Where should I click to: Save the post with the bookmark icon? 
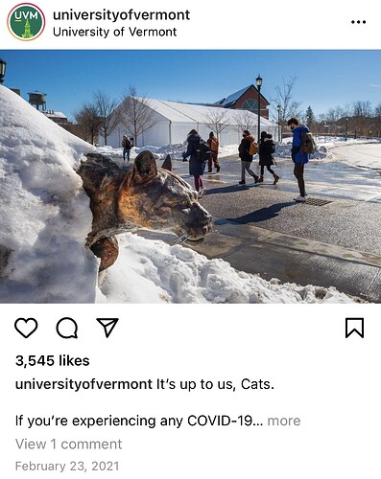(x=355, y=328)
